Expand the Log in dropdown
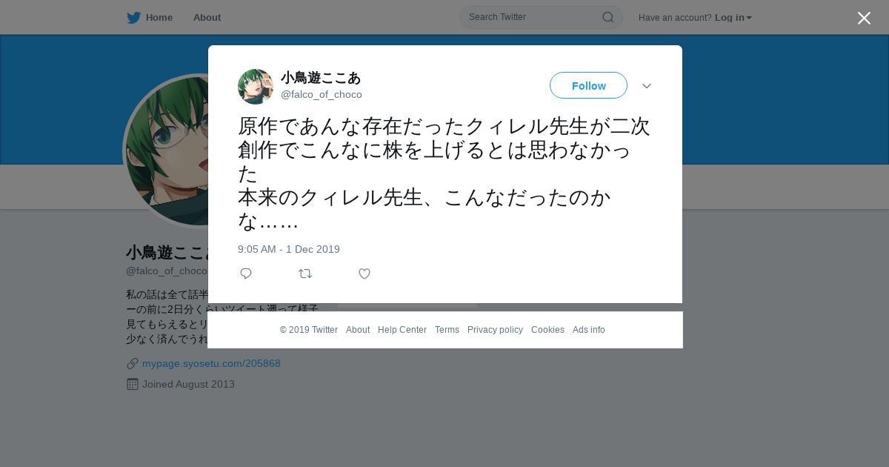 [733, 18]
